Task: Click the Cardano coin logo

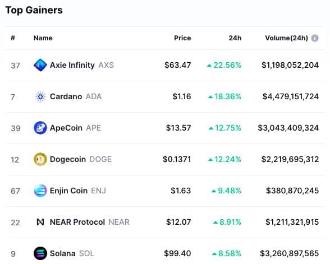Action: pyautogui.click(x=40, y=96)
